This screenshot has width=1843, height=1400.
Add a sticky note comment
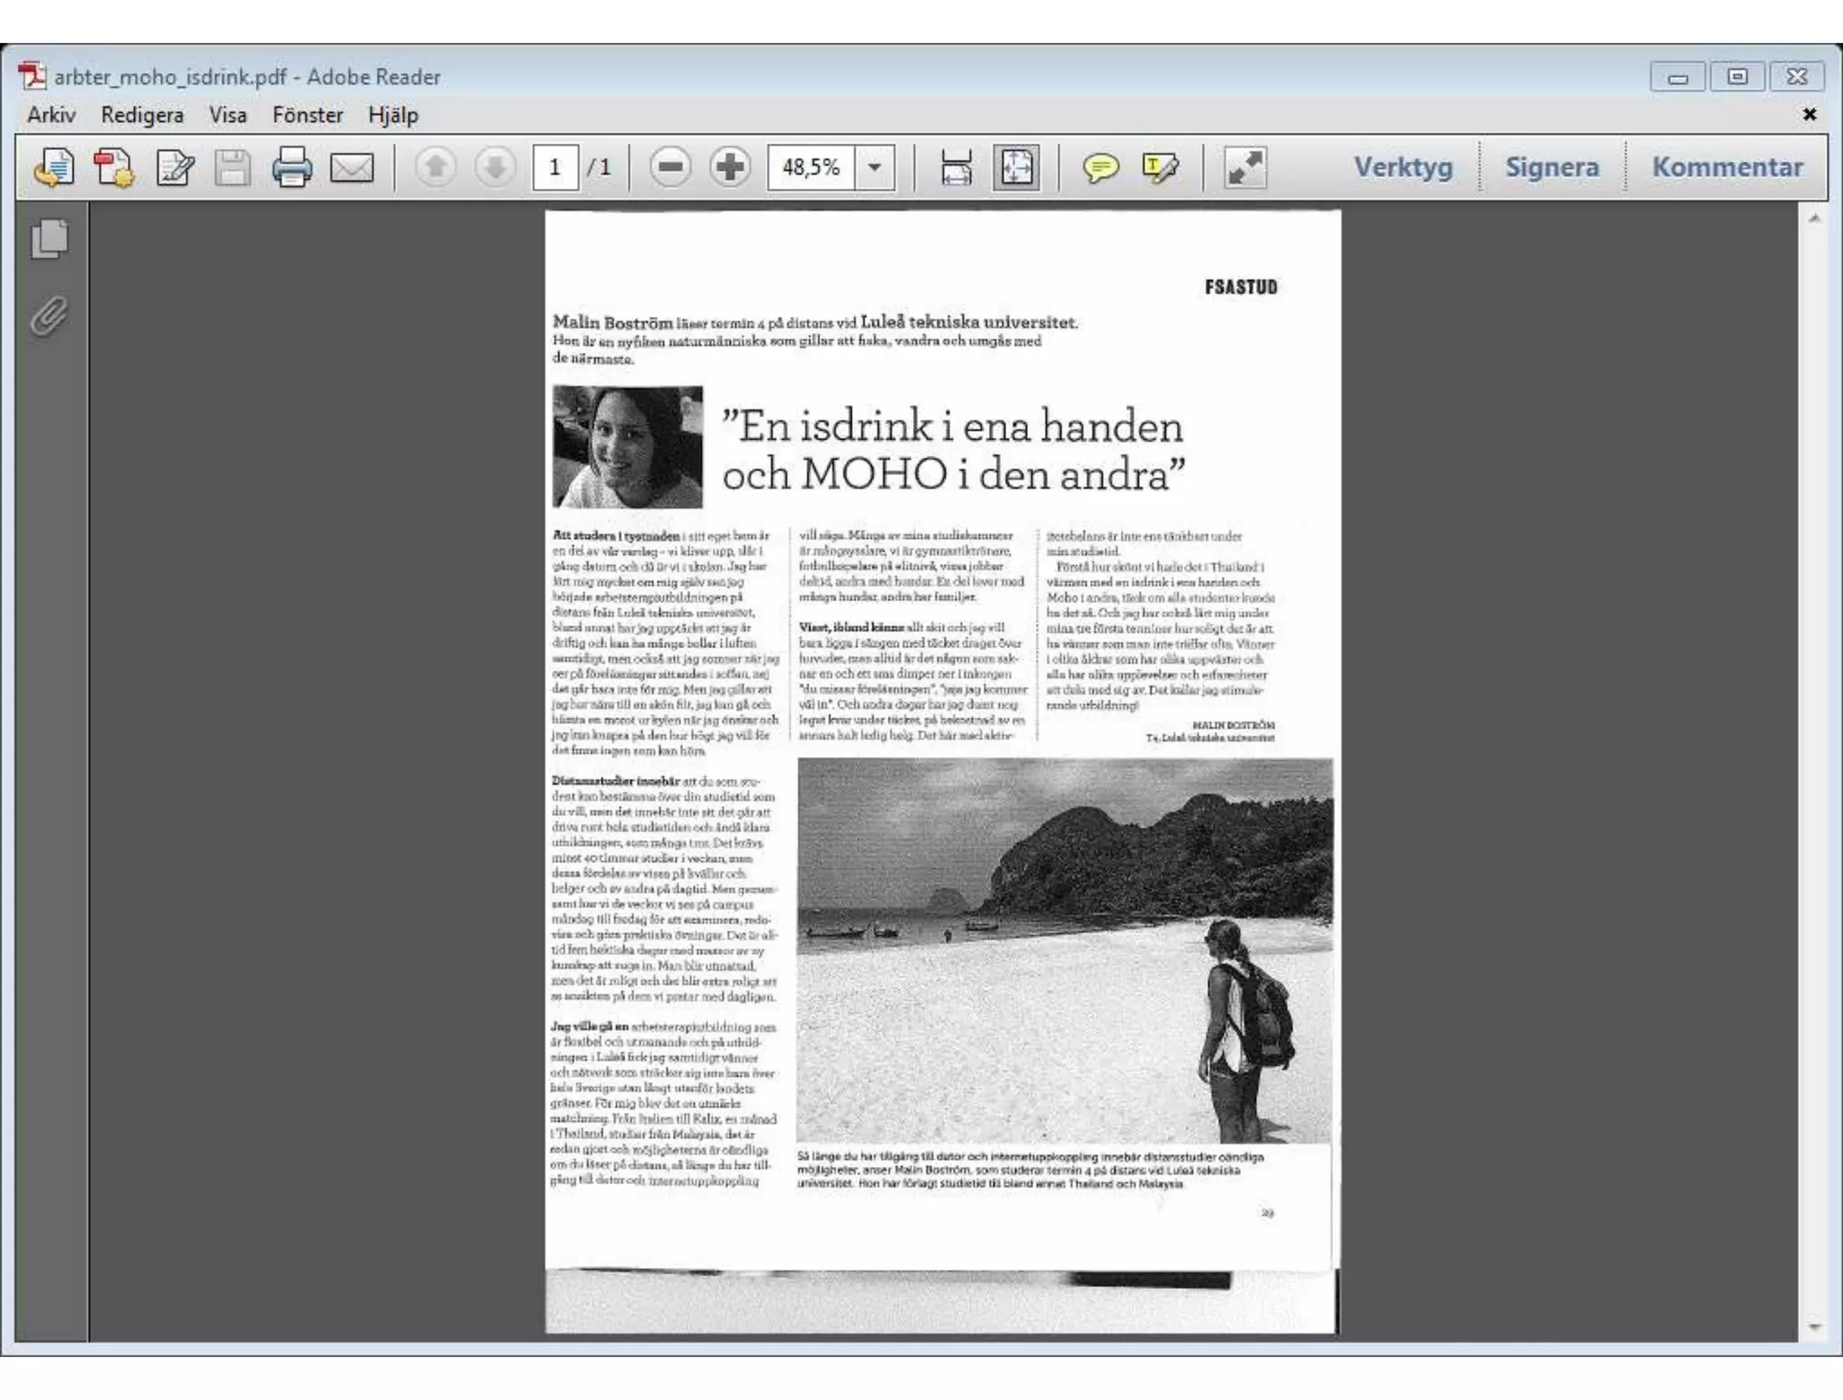coord(1100,168)
